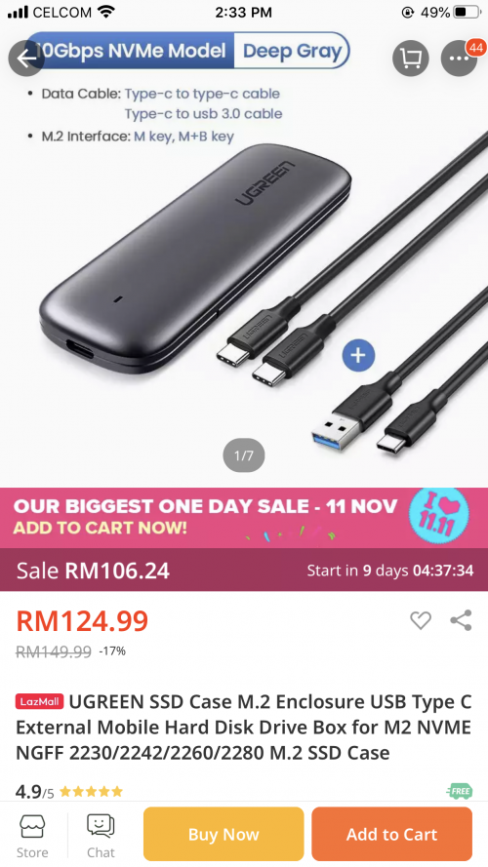Click the Buy Now button
Image resolution: width=488 pixels, height=867 pixels.
[x=224, y=834]
